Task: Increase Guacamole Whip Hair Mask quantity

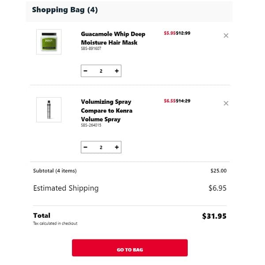Action: [x=117, y=71]
